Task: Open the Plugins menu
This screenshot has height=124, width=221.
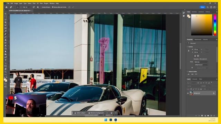Action: click(x=46, y=3)
